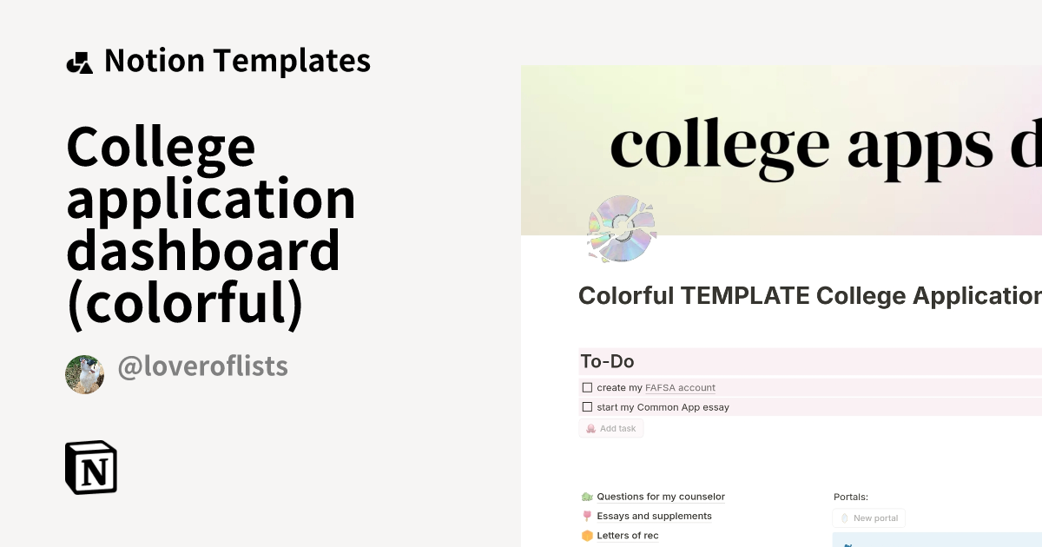Check the 'create my FAFSA account' checkbox
The image size is (1042, 547).
click(x=587, y=388)
